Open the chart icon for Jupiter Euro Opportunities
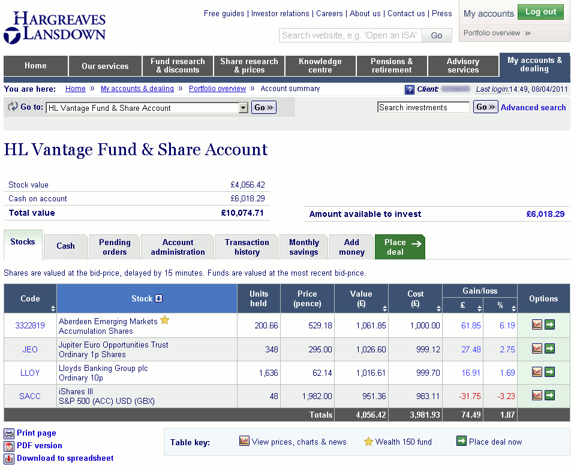This screenshot has height=468, width=574. [x=537, y=348]
